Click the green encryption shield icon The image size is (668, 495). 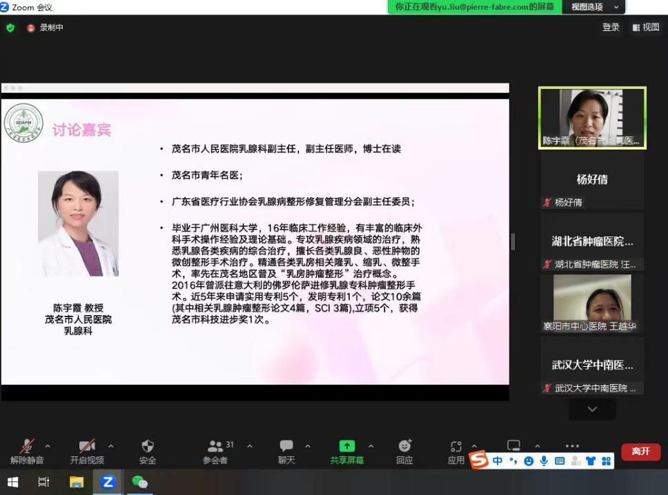(10, 28)
